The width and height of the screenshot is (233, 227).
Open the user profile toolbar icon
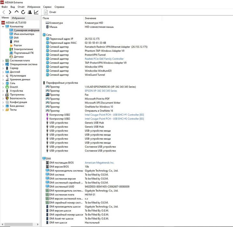30,12
